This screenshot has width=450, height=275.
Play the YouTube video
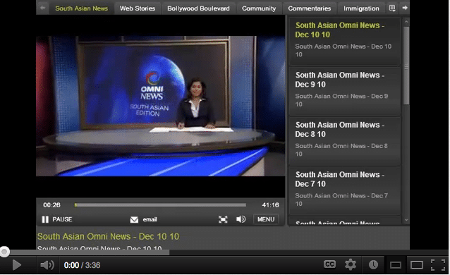pos(17,265)
